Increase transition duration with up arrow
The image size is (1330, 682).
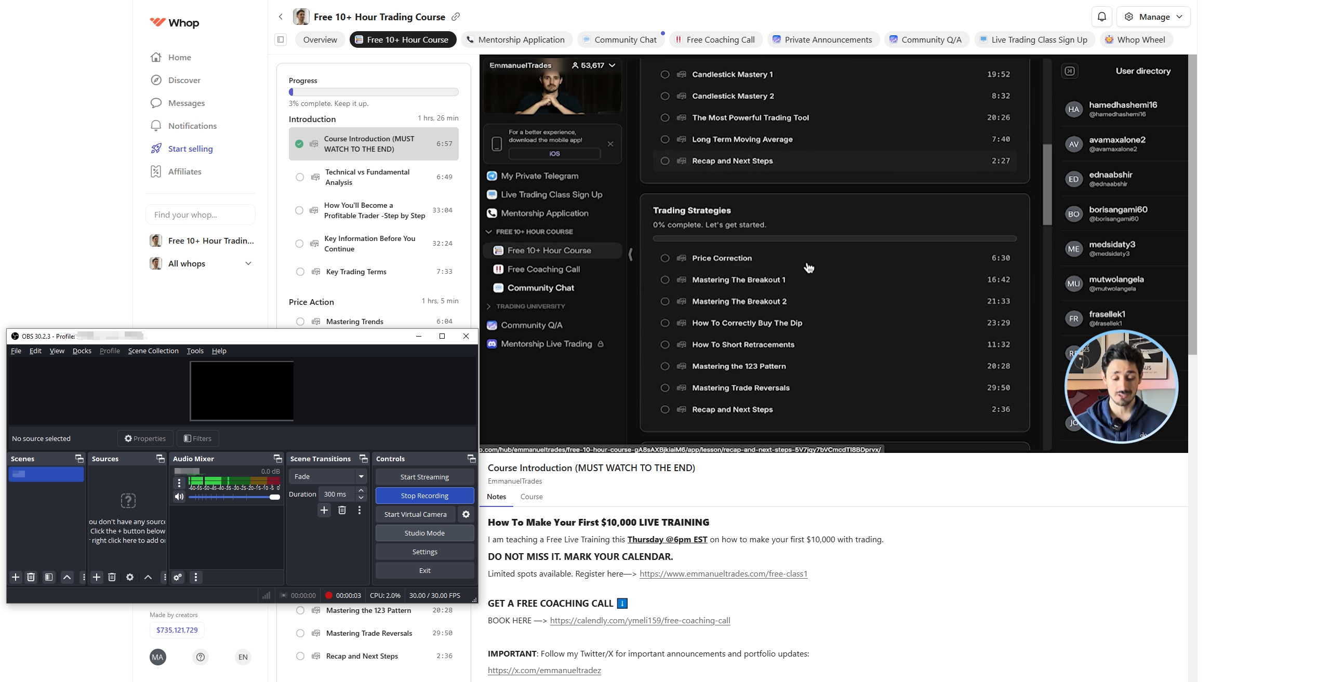coord(361,490)
